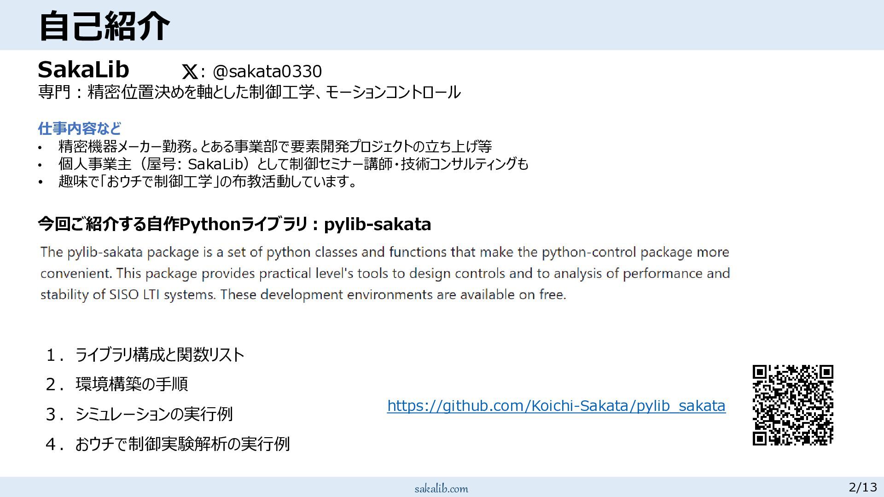Screen dimensions: 884x497
Task: Click the 仕事内容など blue subheading
Action: pyautogui.click(x=79, y=128)
